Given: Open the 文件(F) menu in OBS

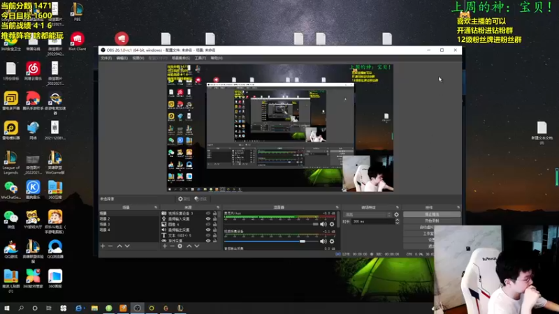Looking at the screenshot, I should [x=106, y=58].
